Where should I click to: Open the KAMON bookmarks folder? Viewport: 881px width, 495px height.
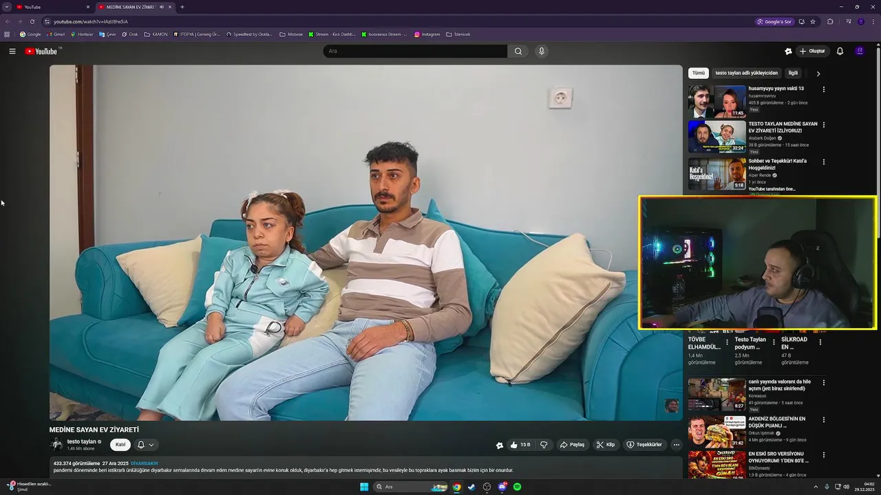click(156, 34)
